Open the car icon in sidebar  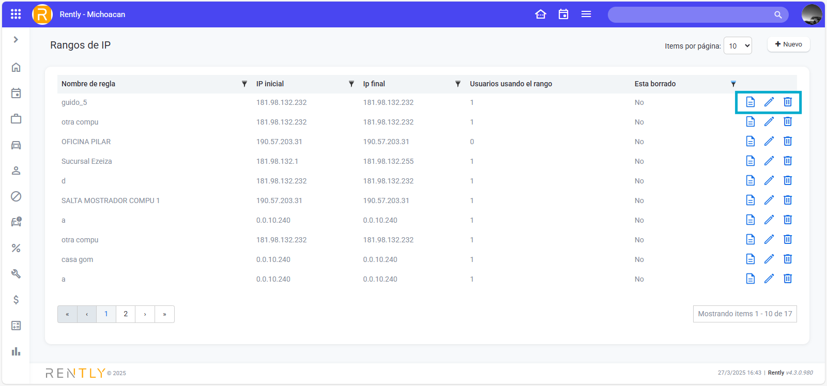[x=16, y=145]
